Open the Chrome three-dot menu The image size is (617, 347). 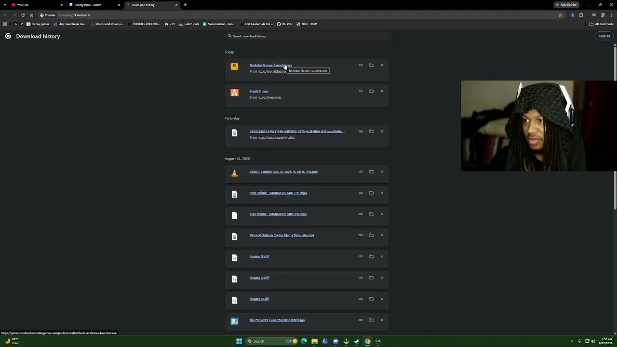point(612,15)
